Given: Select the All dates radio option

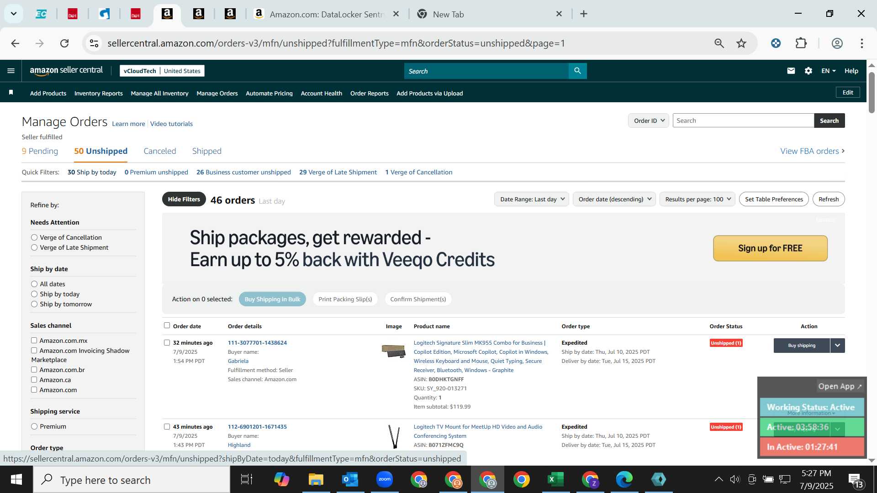Looking at the screenshot, I should point(34,284).
